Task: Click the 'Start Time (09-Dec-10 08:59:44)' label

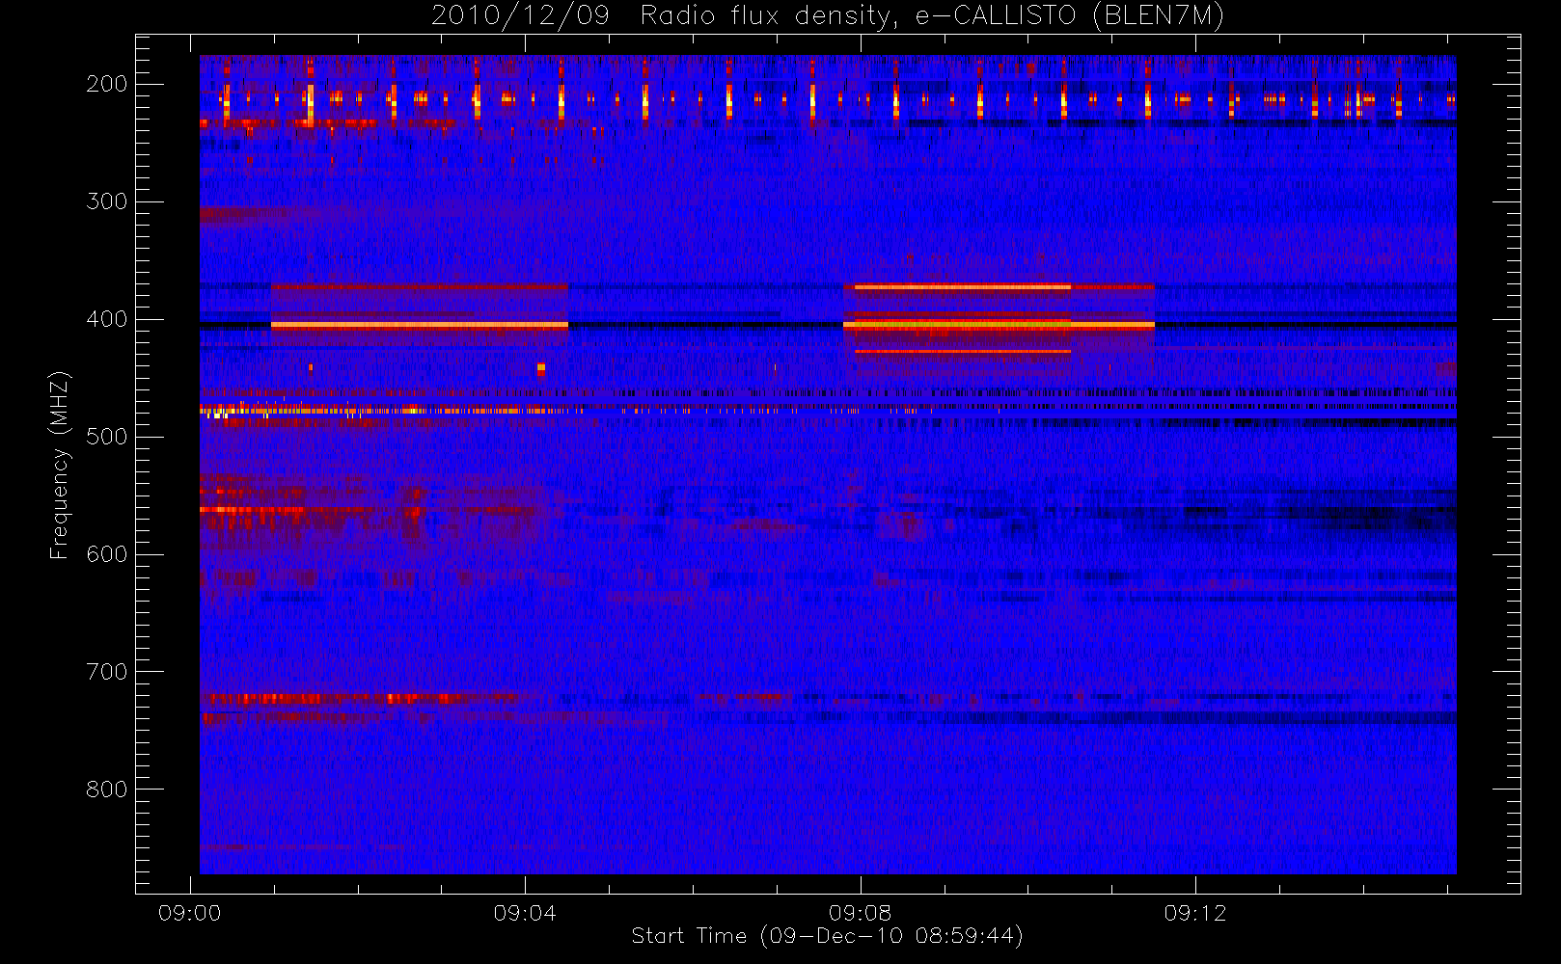Action: pos(827,936)
